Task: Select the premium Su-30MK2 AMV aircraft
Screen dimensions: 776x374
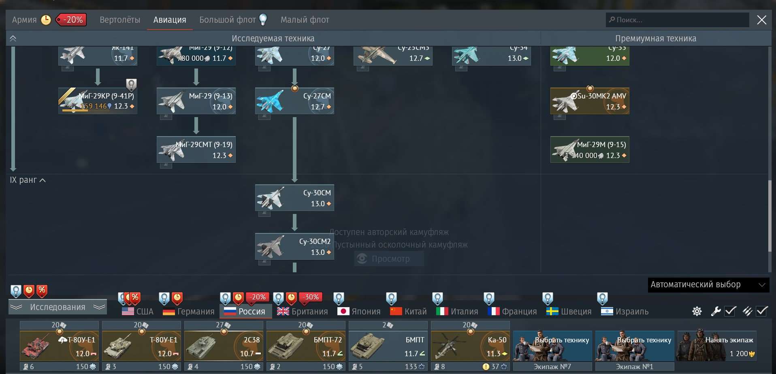Action: [590, 101]
